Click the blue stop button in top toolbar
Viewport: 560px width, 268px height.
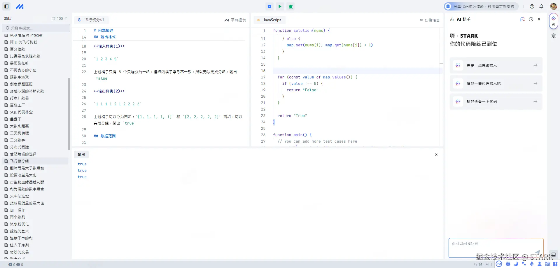coord(269,6)
